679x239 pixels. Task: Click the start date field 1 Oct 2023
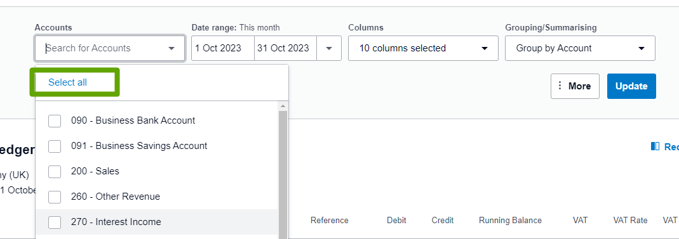(223, 48)
